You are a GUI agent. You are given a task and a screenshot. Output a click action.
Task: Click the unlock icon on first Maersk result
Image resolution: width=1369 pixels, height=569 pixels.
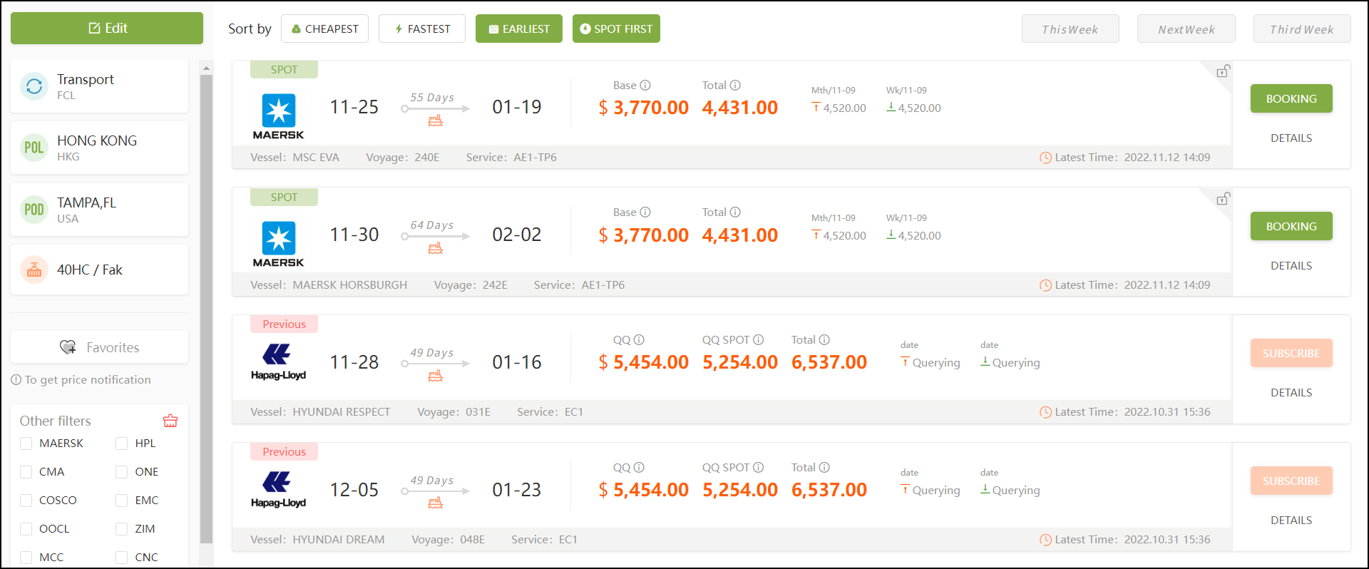[x=1223, y=71]
